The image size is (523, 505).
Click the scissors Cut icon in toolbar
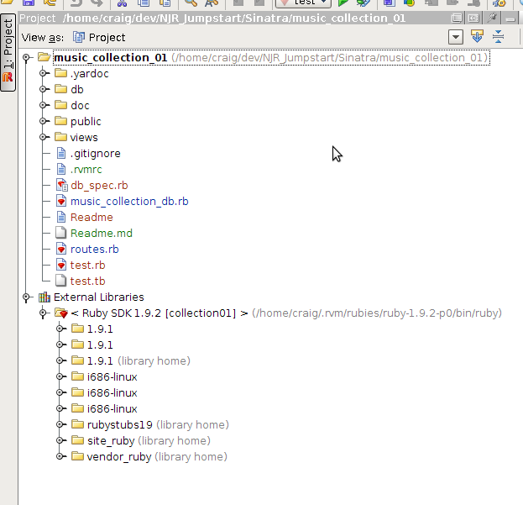122,3
